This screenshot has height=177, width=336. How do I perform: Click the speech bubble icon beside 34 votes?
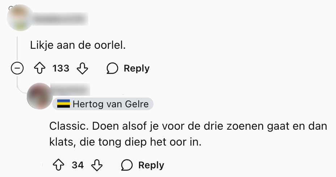(x=127, y=165)
